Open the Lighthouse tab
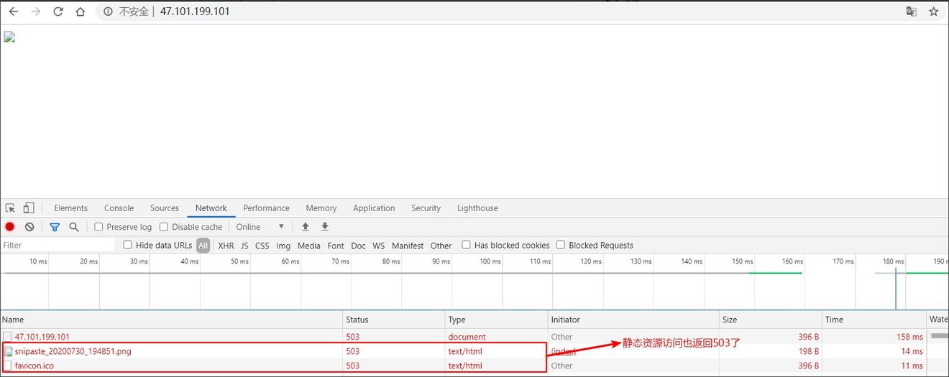Screen dimensions: 949x377 pyautogui.click(x=477, y=208)
